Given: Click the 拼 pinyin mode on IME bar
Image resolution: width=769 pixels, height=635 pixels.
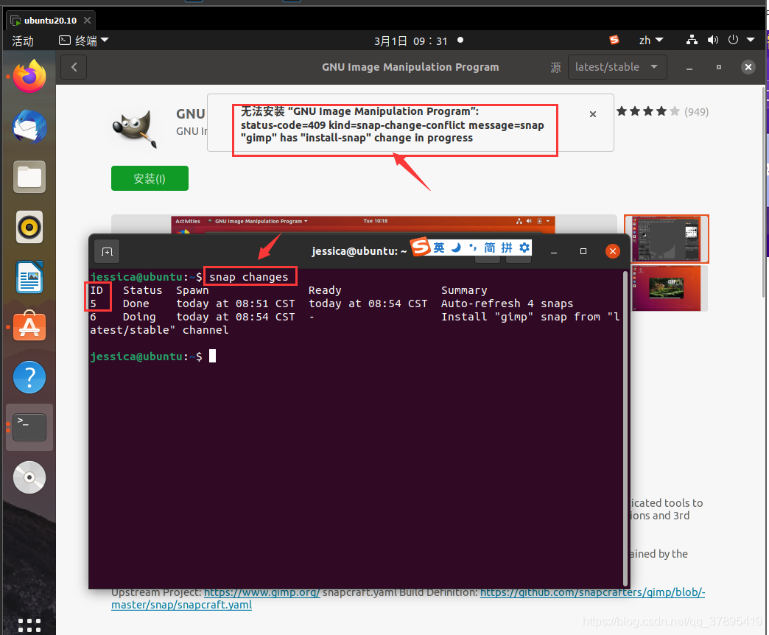Looking at the screenshot, I should coord(507,248).
